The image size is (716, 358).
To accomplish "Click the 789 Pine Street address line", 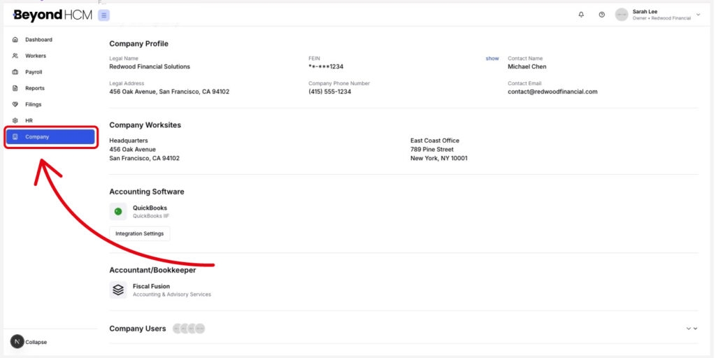I will tap(432, 150).
